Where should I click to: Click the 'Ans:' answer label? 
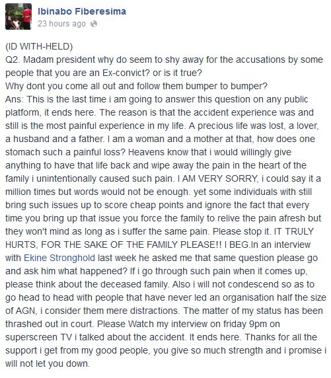[15, 99]
